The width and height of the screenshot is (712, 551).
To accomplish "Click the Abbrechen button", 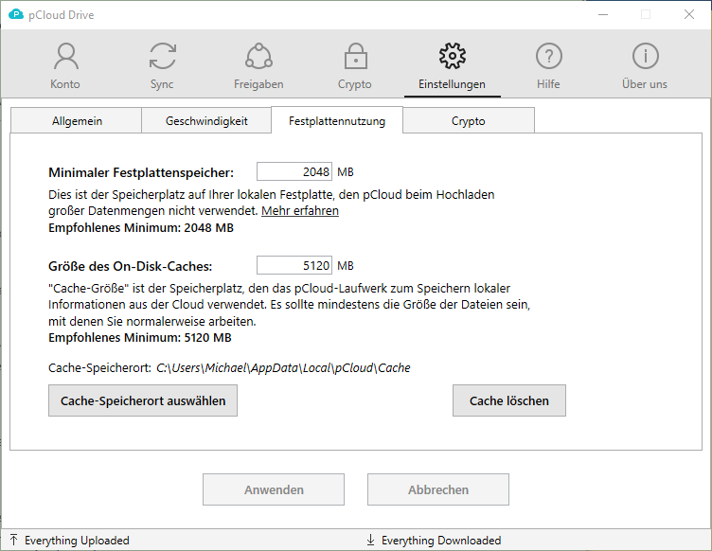I will point(438,489).
